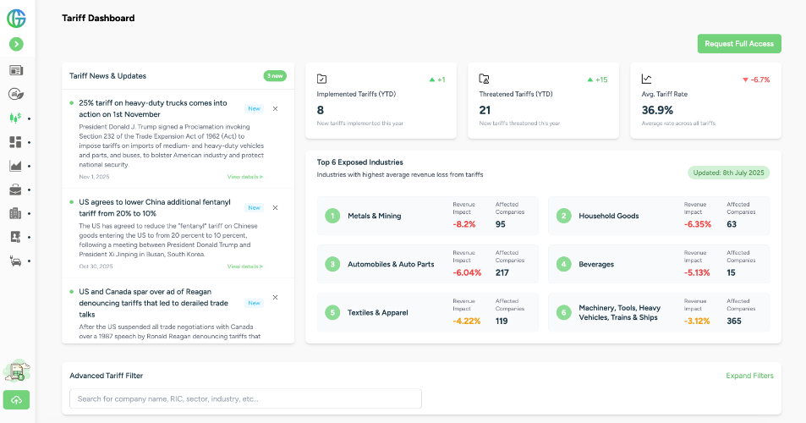Open the office buildings icon in the sidebar

15,213
